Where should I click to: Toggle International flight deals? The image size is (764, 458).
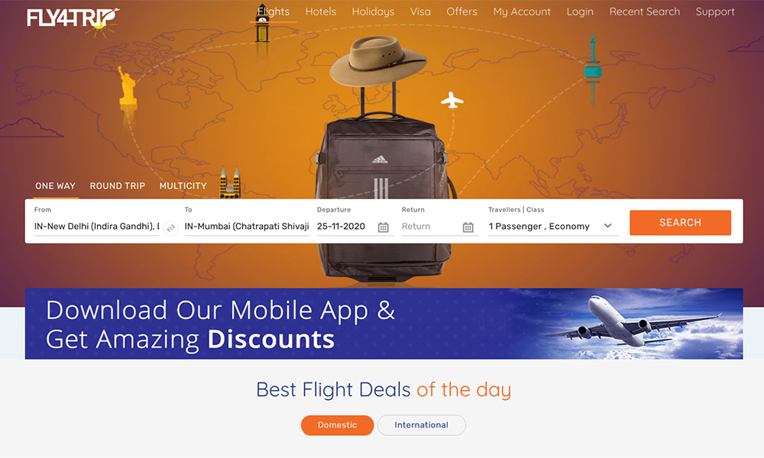pyautogui.click(x=422, y=425)
